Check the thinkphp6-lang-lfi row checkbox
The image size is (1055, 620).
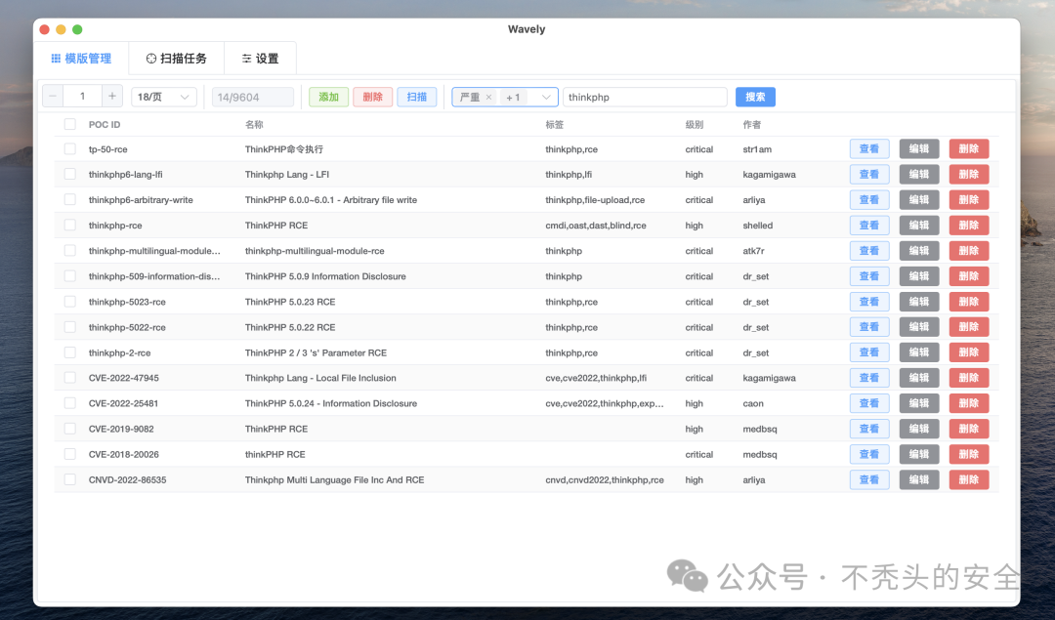[70, 174]
